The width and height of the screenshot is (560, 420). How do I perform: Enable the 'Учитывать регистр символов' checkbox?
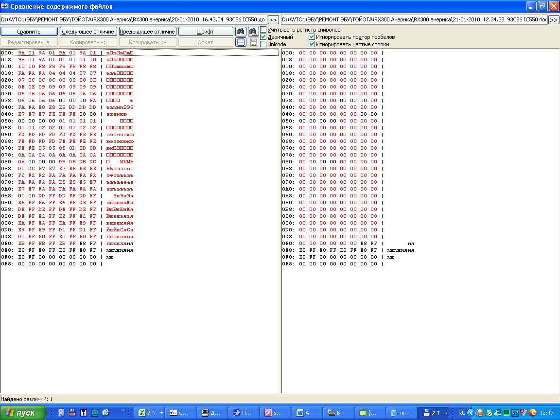263,30
